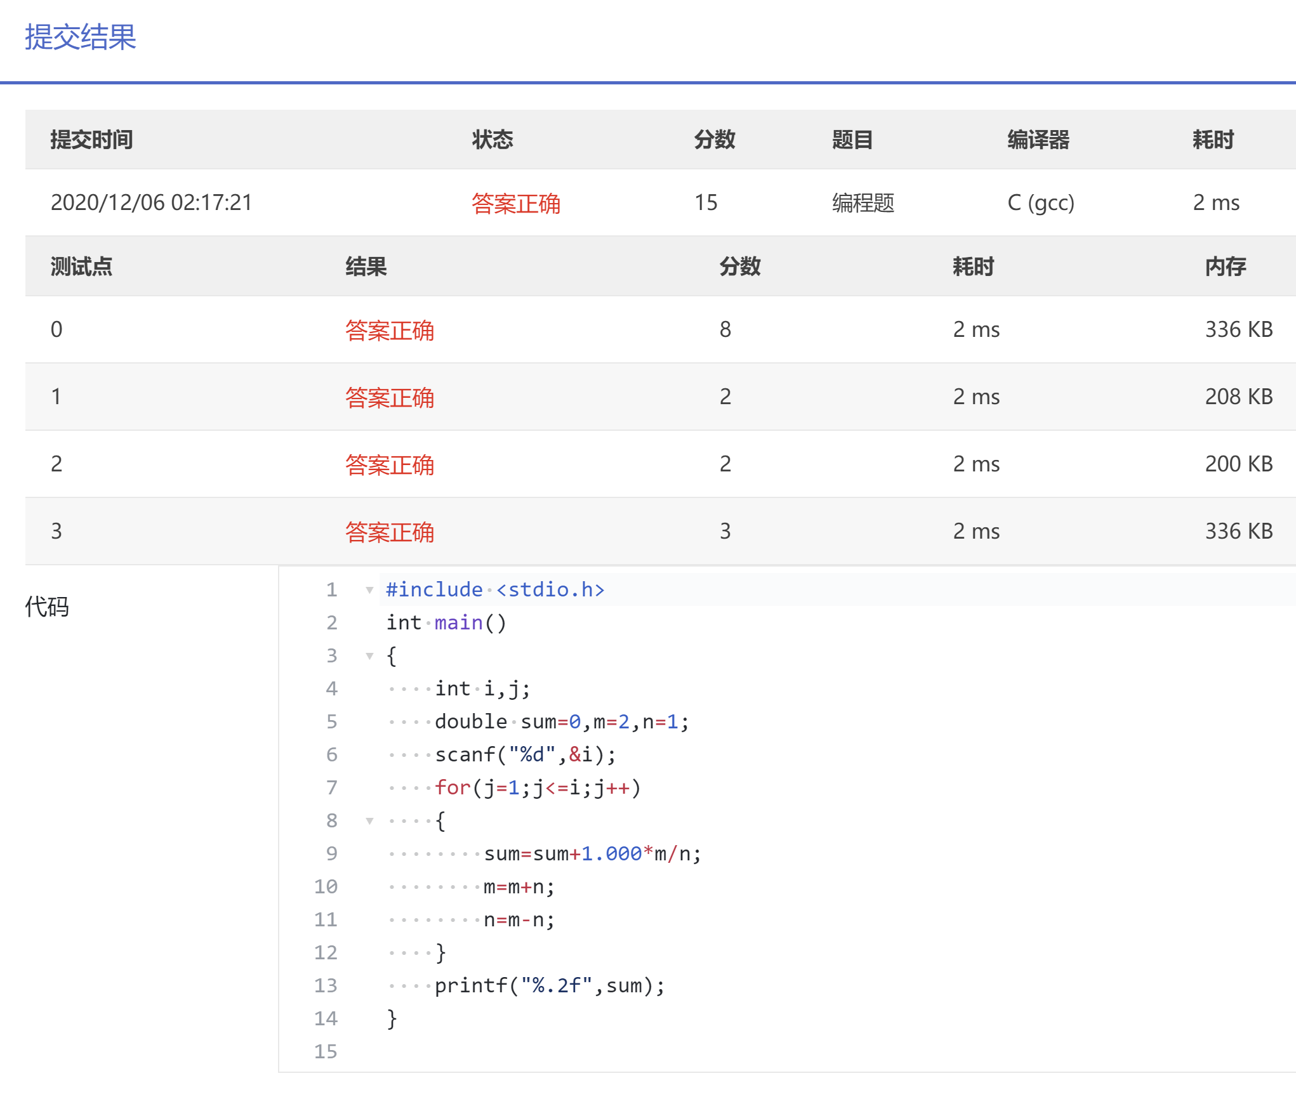This screenshot has width=1296, height=1097.
Task: Click the 题目 column header
Action: click(x=852, y=140)
